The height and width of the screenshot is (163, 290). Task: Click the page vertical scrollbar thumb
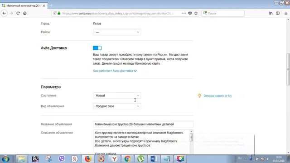(x=288, y=69)
